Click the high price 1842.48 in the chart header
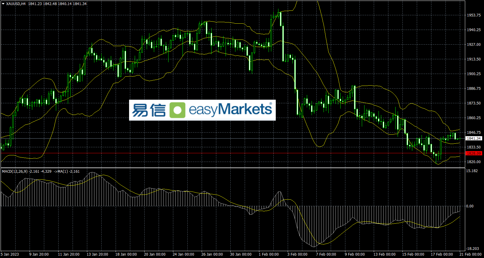This screenshot has width=484, height=258. point(50,4)
